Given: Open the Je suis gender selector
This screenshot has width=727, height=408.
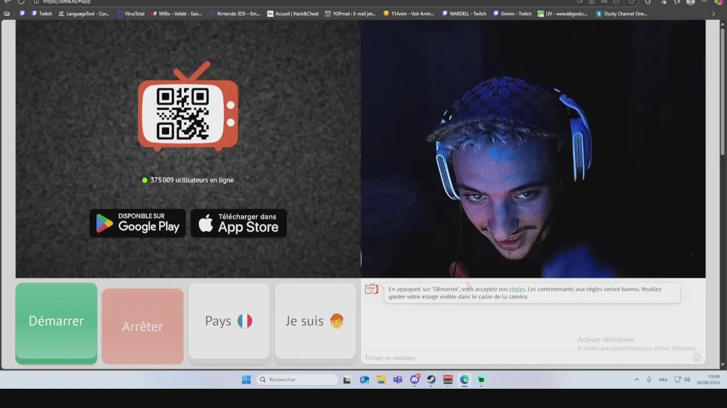Looking at the screenshot, I should click(315, 321).
